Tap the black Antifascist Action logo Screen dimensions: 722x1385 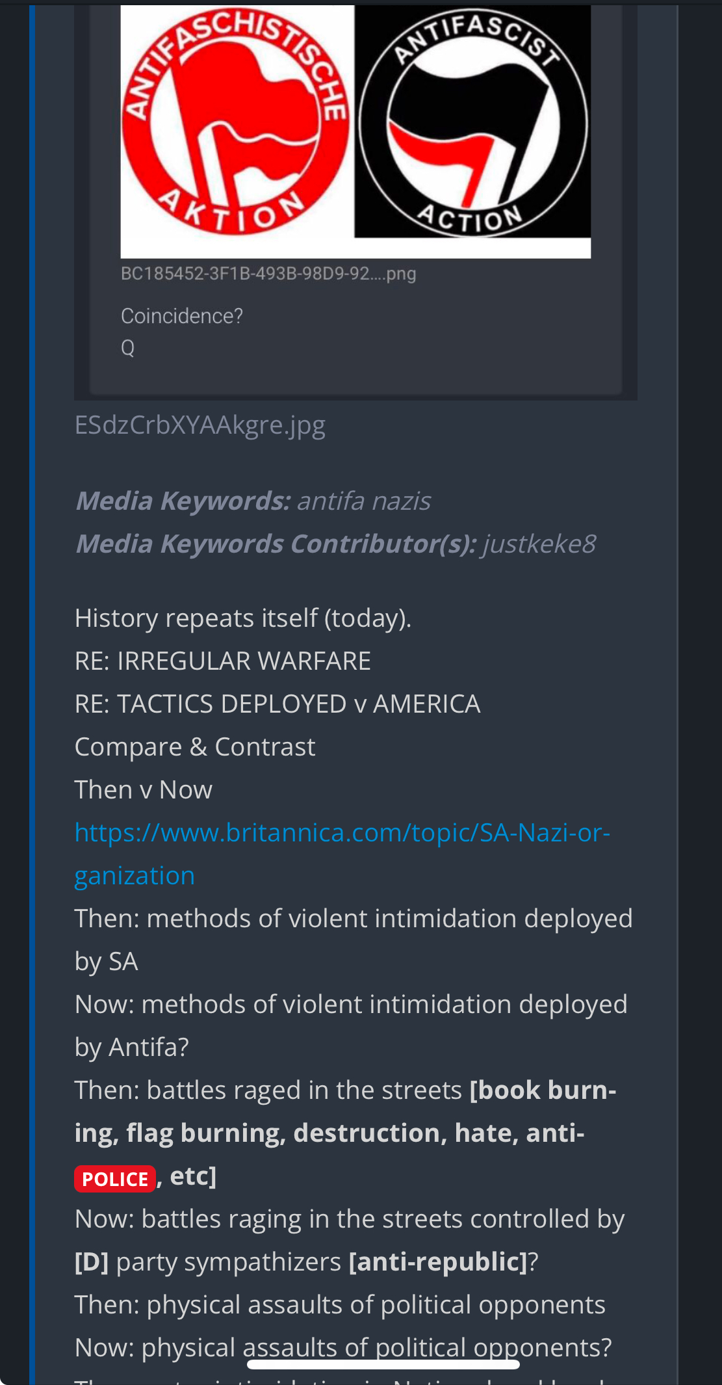pos(473,124)
